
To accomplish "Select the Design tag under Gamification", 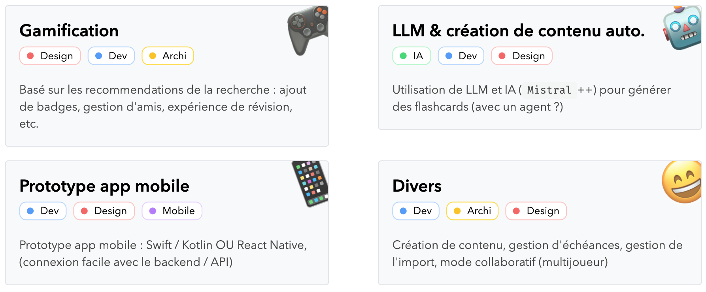I will (x=50, y=56).
